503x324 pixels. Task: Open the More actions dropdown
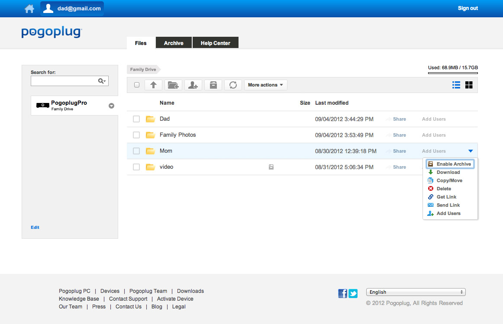tap(265, 85)
